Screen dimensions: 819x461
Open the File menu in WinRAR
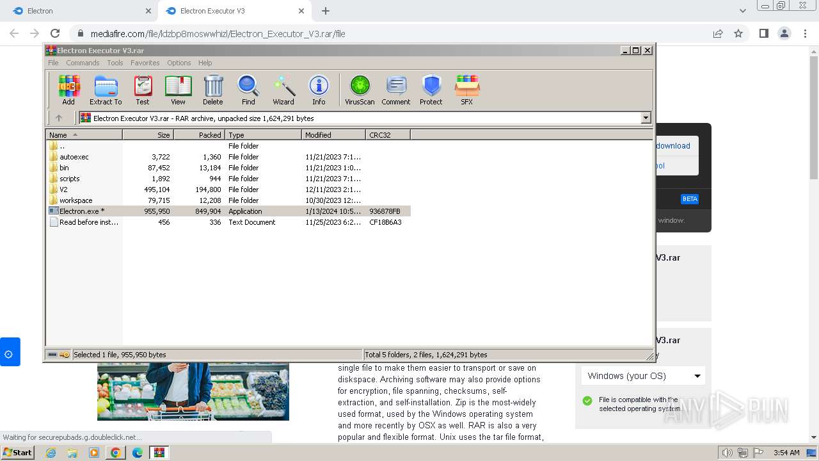(x=53, y=63)
